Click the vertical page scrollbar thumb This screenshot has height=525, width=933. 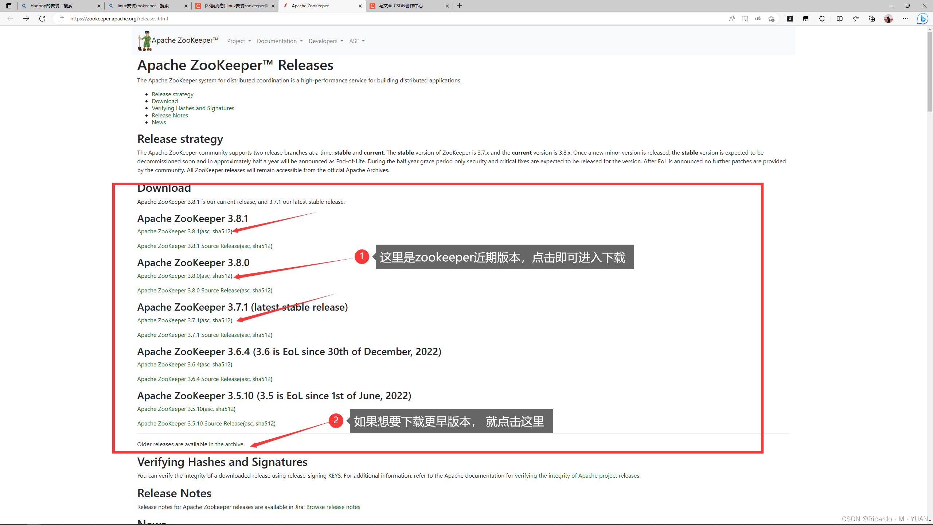pos(930,71)
